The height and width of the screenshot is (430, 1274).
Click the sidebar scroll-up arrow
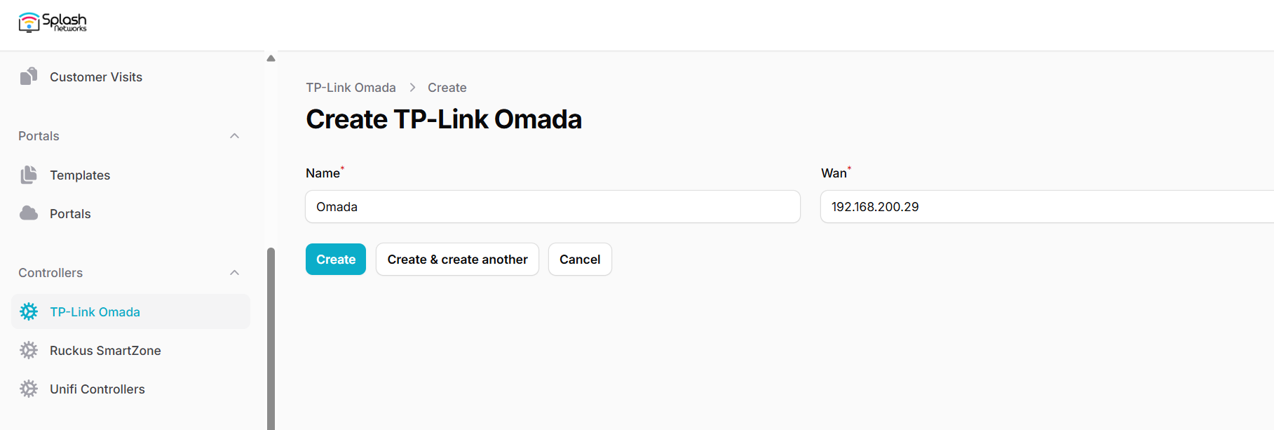click(271, 58)
